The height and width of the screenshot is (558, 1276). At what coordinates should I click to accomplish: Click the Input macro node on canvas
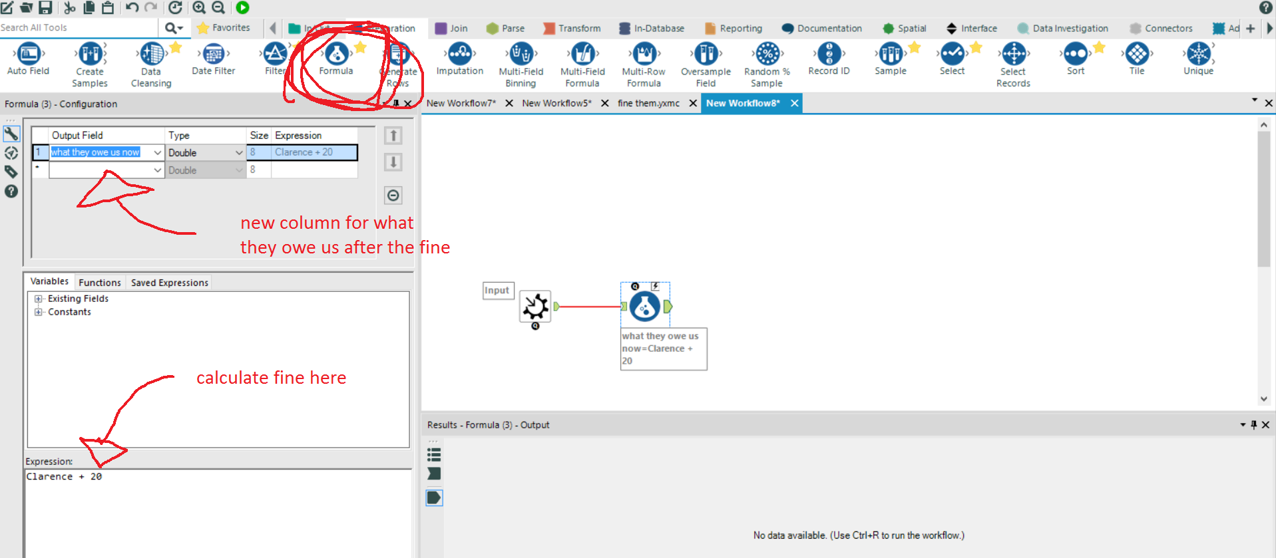click(535, 307)
